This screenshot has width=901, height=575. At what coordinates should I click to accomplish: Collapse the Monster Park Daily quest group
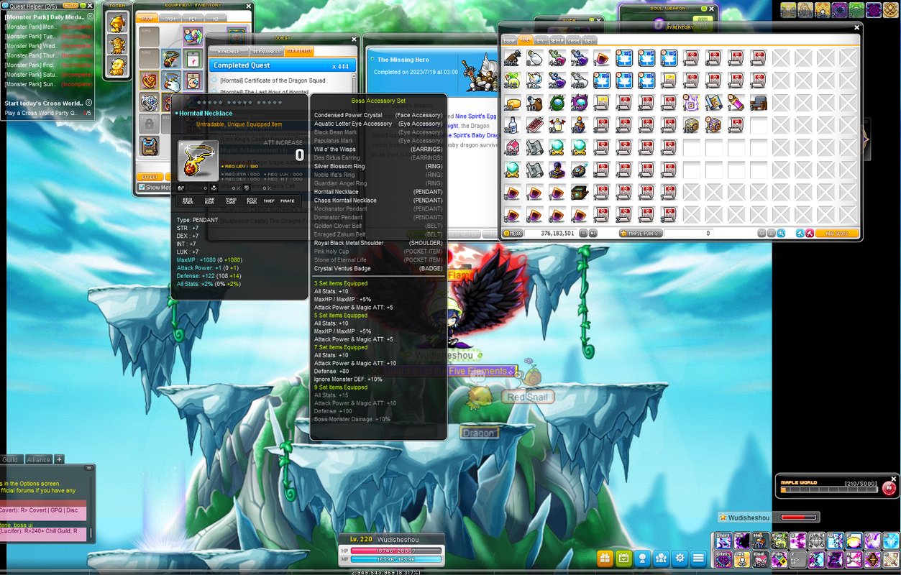point(90,17)
